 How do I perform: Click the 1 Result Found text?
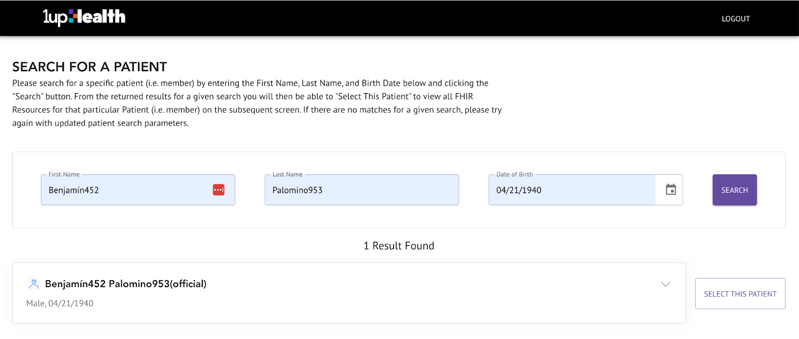point(399,246)
